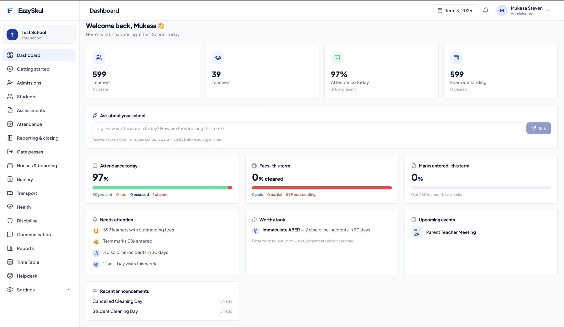The image size is (564, 327).
Task: Click the Health heart icon in sidebar
Action: 10,207
